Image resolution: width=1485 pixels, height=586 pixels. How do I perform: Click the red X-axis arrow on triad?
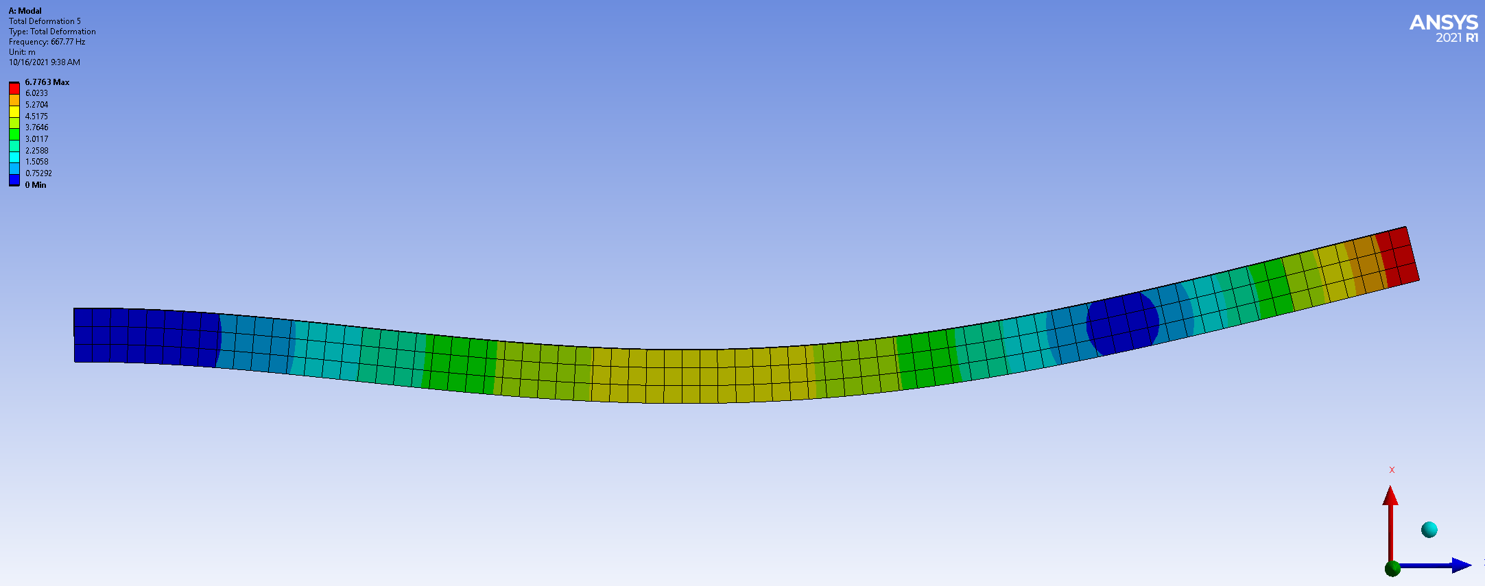click(x=1390, y=524)
